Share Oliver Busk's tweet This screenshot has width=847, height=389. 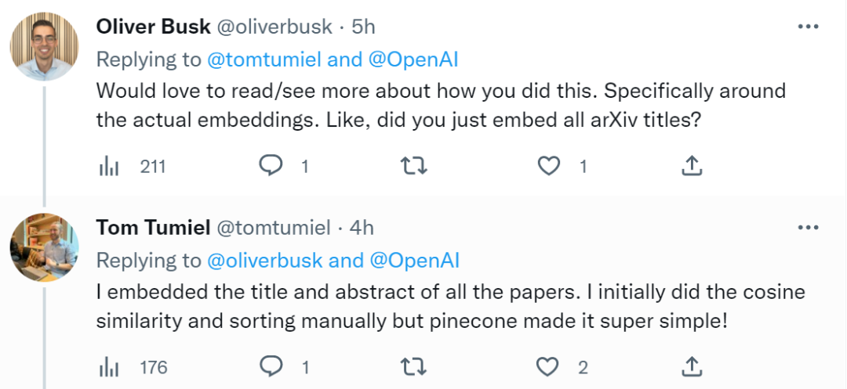click(691, 166)
